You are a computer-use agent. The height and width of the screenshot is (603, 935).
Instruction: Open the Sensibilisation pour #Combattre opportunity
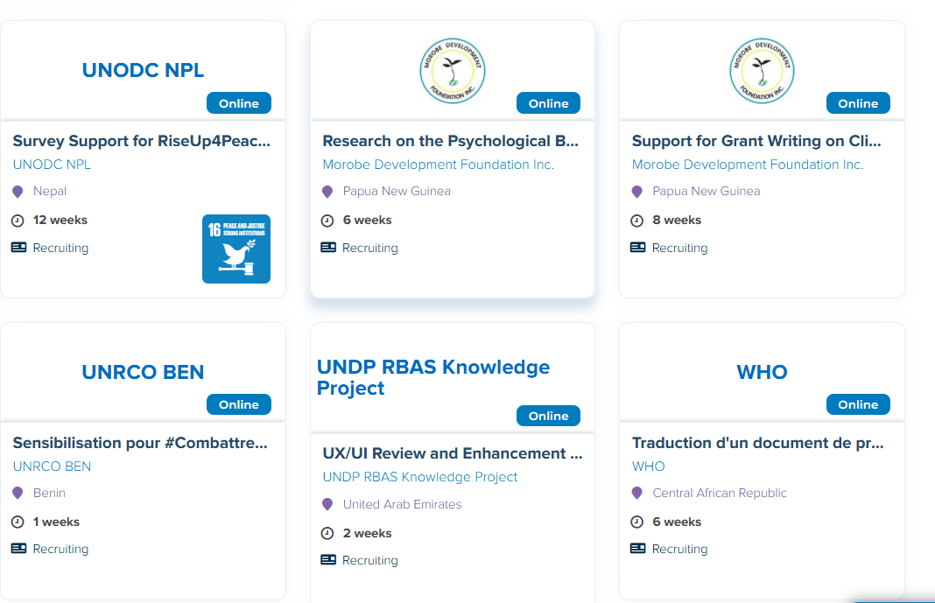pos(140,444)
